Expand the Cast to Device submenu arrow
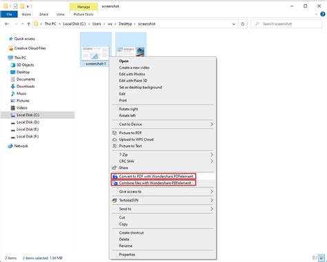Screen dimensions: 327x262 point(212,124)
